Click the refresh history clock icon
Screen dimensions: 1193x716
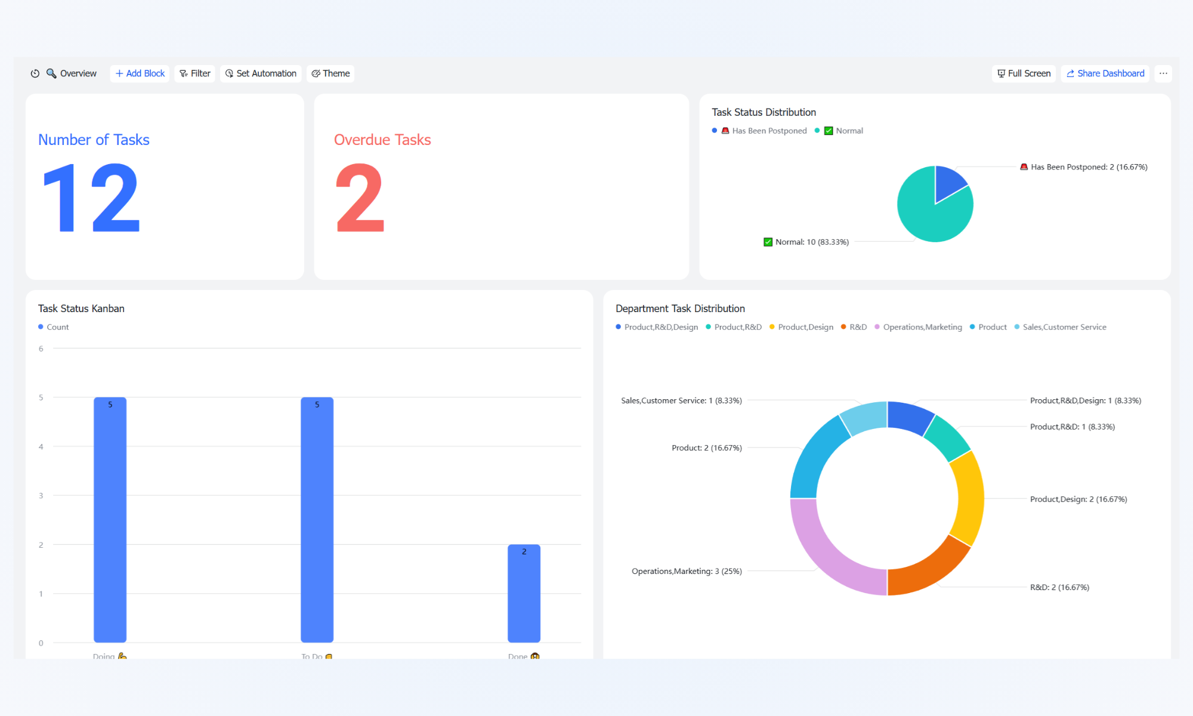click(35, 73)
